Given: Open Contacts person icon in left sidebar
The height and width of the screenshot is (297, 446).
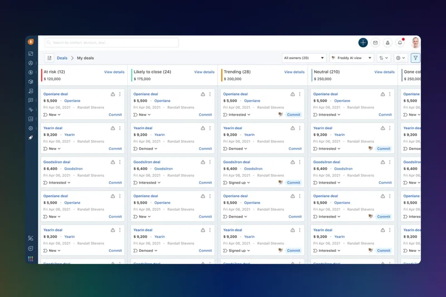Looking at the screenshot, I should click(31, 63).
